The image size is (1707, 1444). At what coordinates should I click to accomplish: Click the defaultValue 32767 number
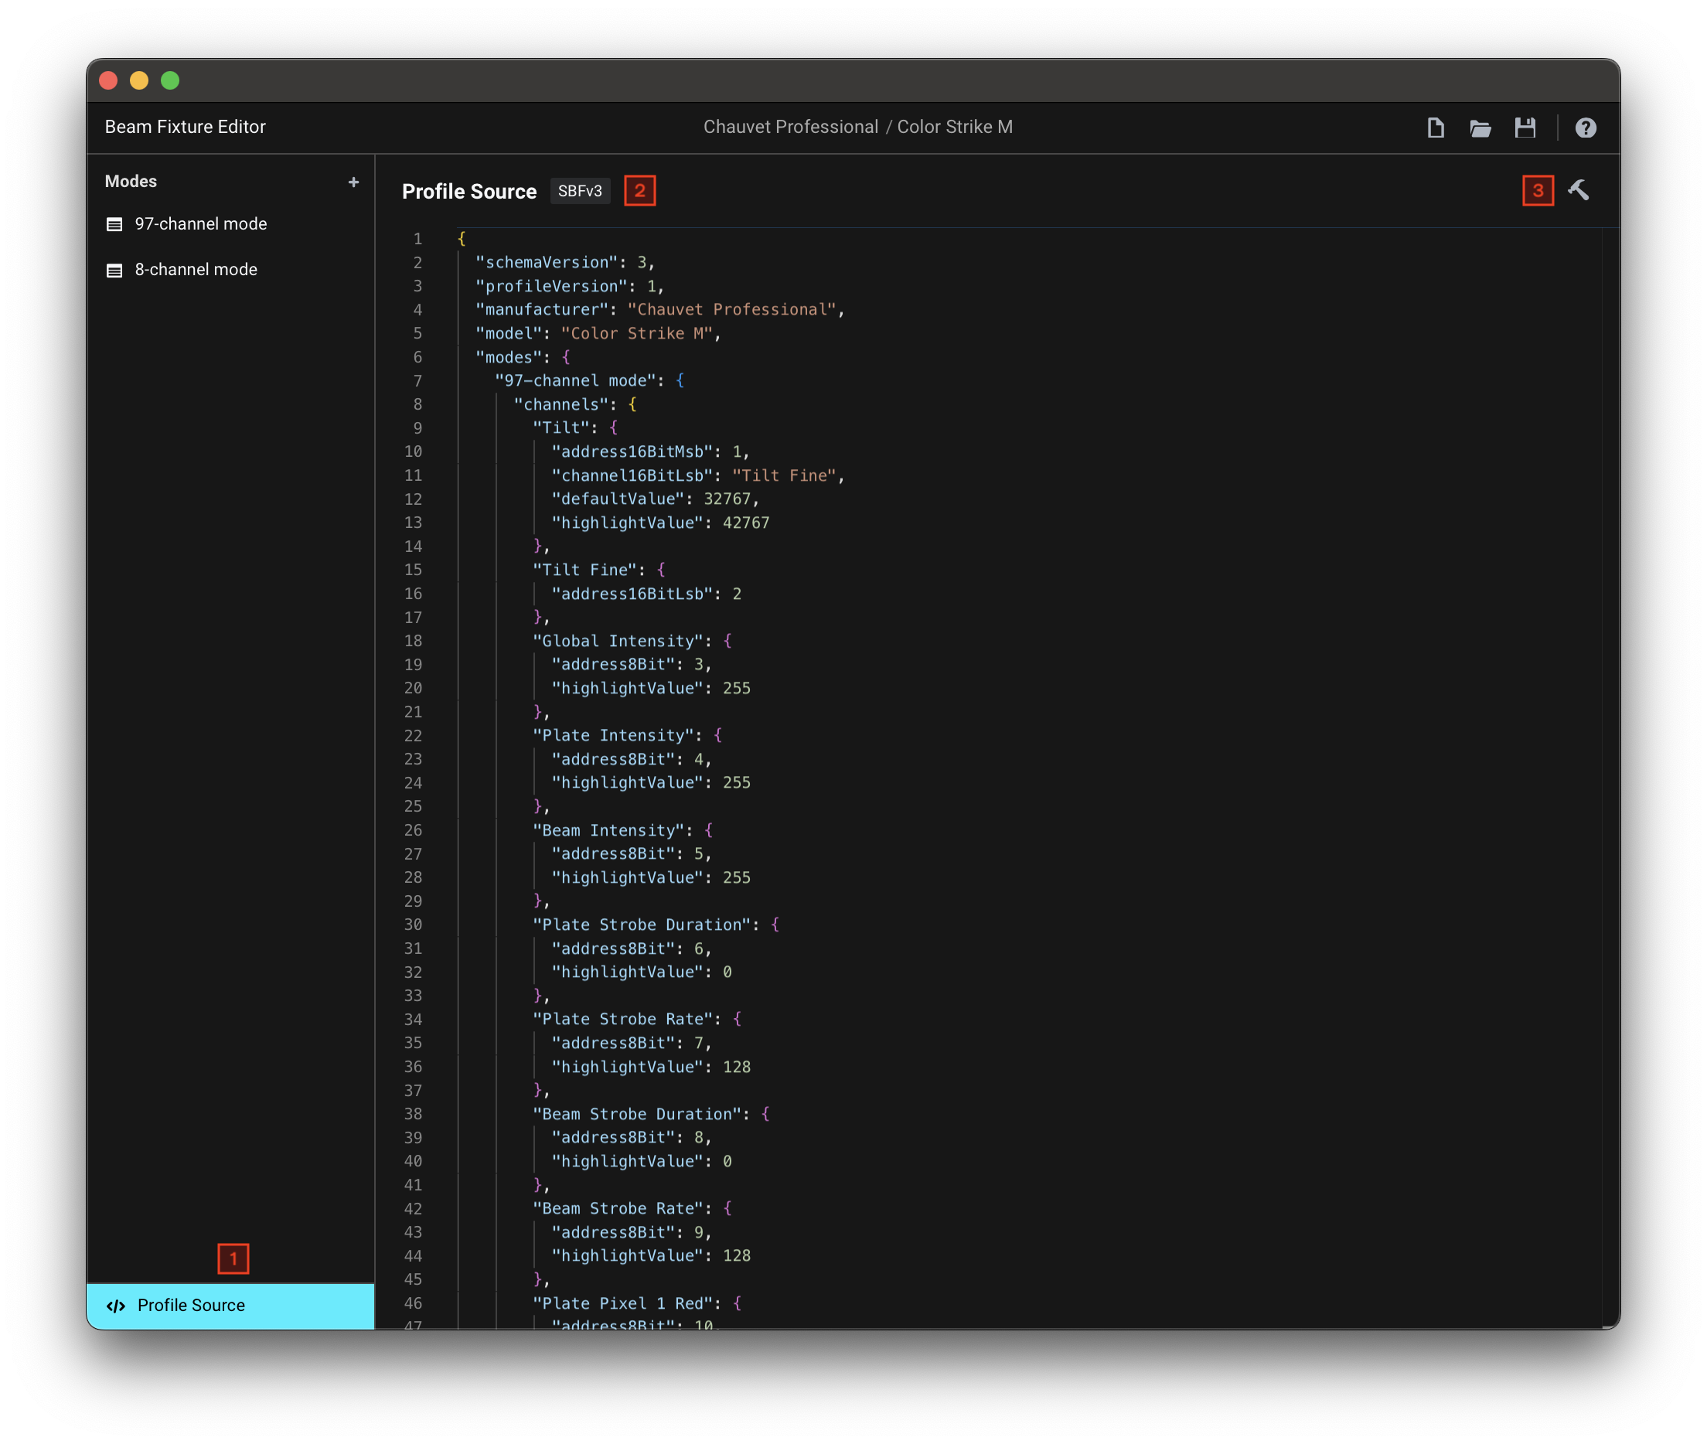[x=727, y=499]
